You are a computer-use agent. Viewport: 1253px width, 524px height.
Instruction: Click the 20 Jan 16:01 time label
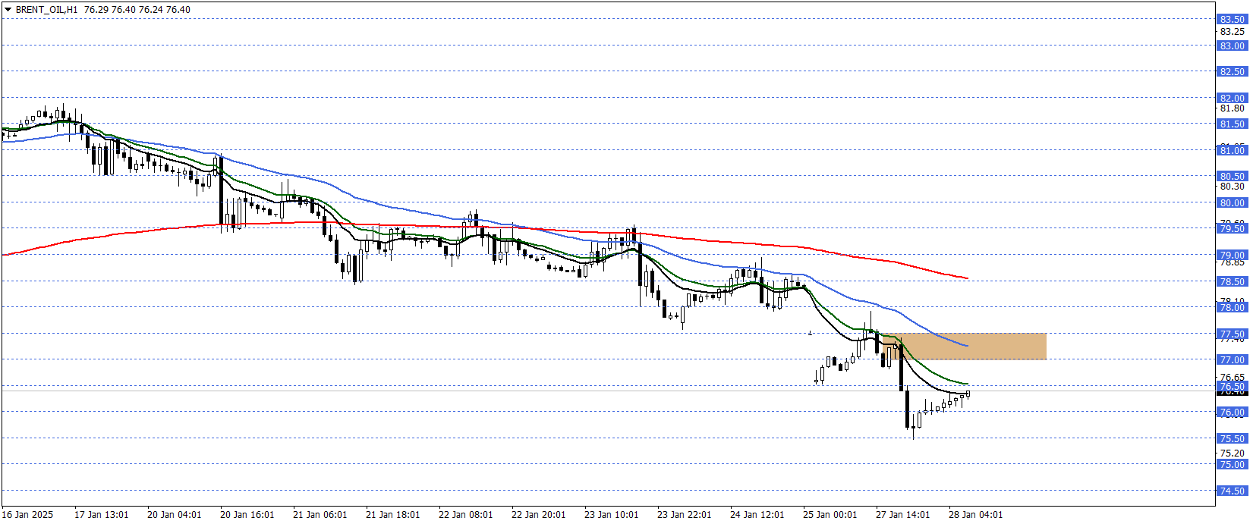click(x=247, y=514)
